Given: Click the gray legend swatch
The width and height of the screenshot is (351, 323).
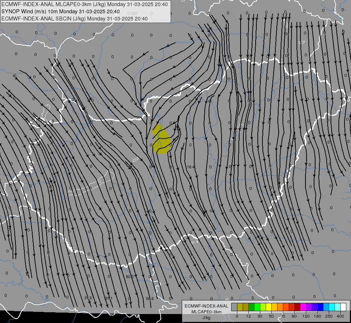Looking at the screenshot, I should (x=234, y=307).
